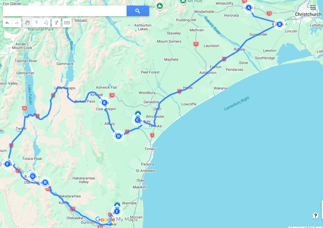Image resolution: width=323 pixels, height=228 pixels.
Task: Select route waypoint marker D
Action: 118,136
